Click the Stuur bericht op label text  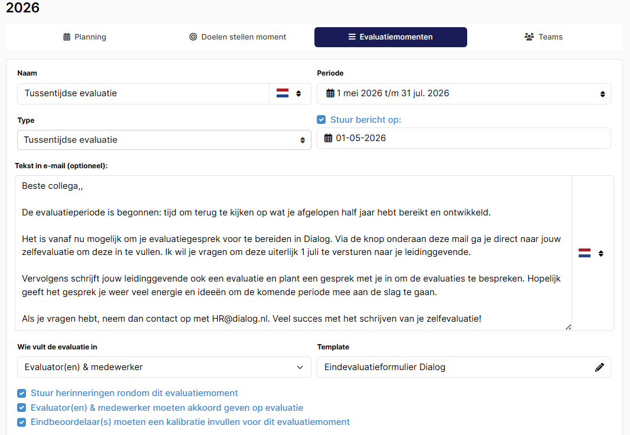pos(366,120)
